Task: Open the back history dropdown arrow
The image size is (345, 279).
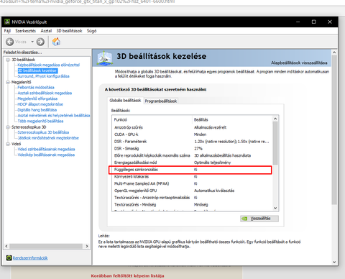Action: 32,42
